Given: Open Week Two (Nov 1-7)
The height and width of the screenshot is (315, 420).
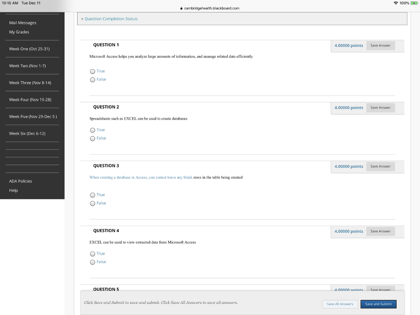Looking at the screenshot, I should (27, 66).
